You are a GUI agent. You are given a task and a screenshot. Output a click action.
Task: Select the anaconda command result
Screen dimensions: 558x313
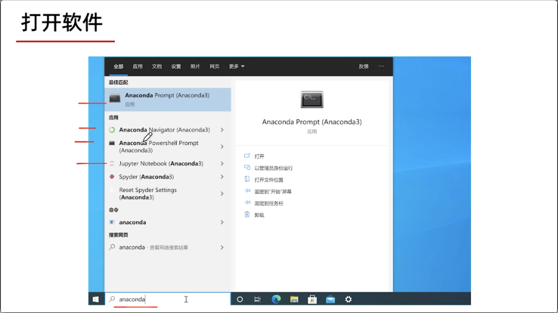[x=168, y=222]
